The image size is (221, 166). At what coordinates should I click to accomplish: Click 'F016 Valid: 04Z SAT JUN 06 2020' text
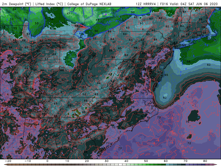pyautogui.click(x=189, y=4)
